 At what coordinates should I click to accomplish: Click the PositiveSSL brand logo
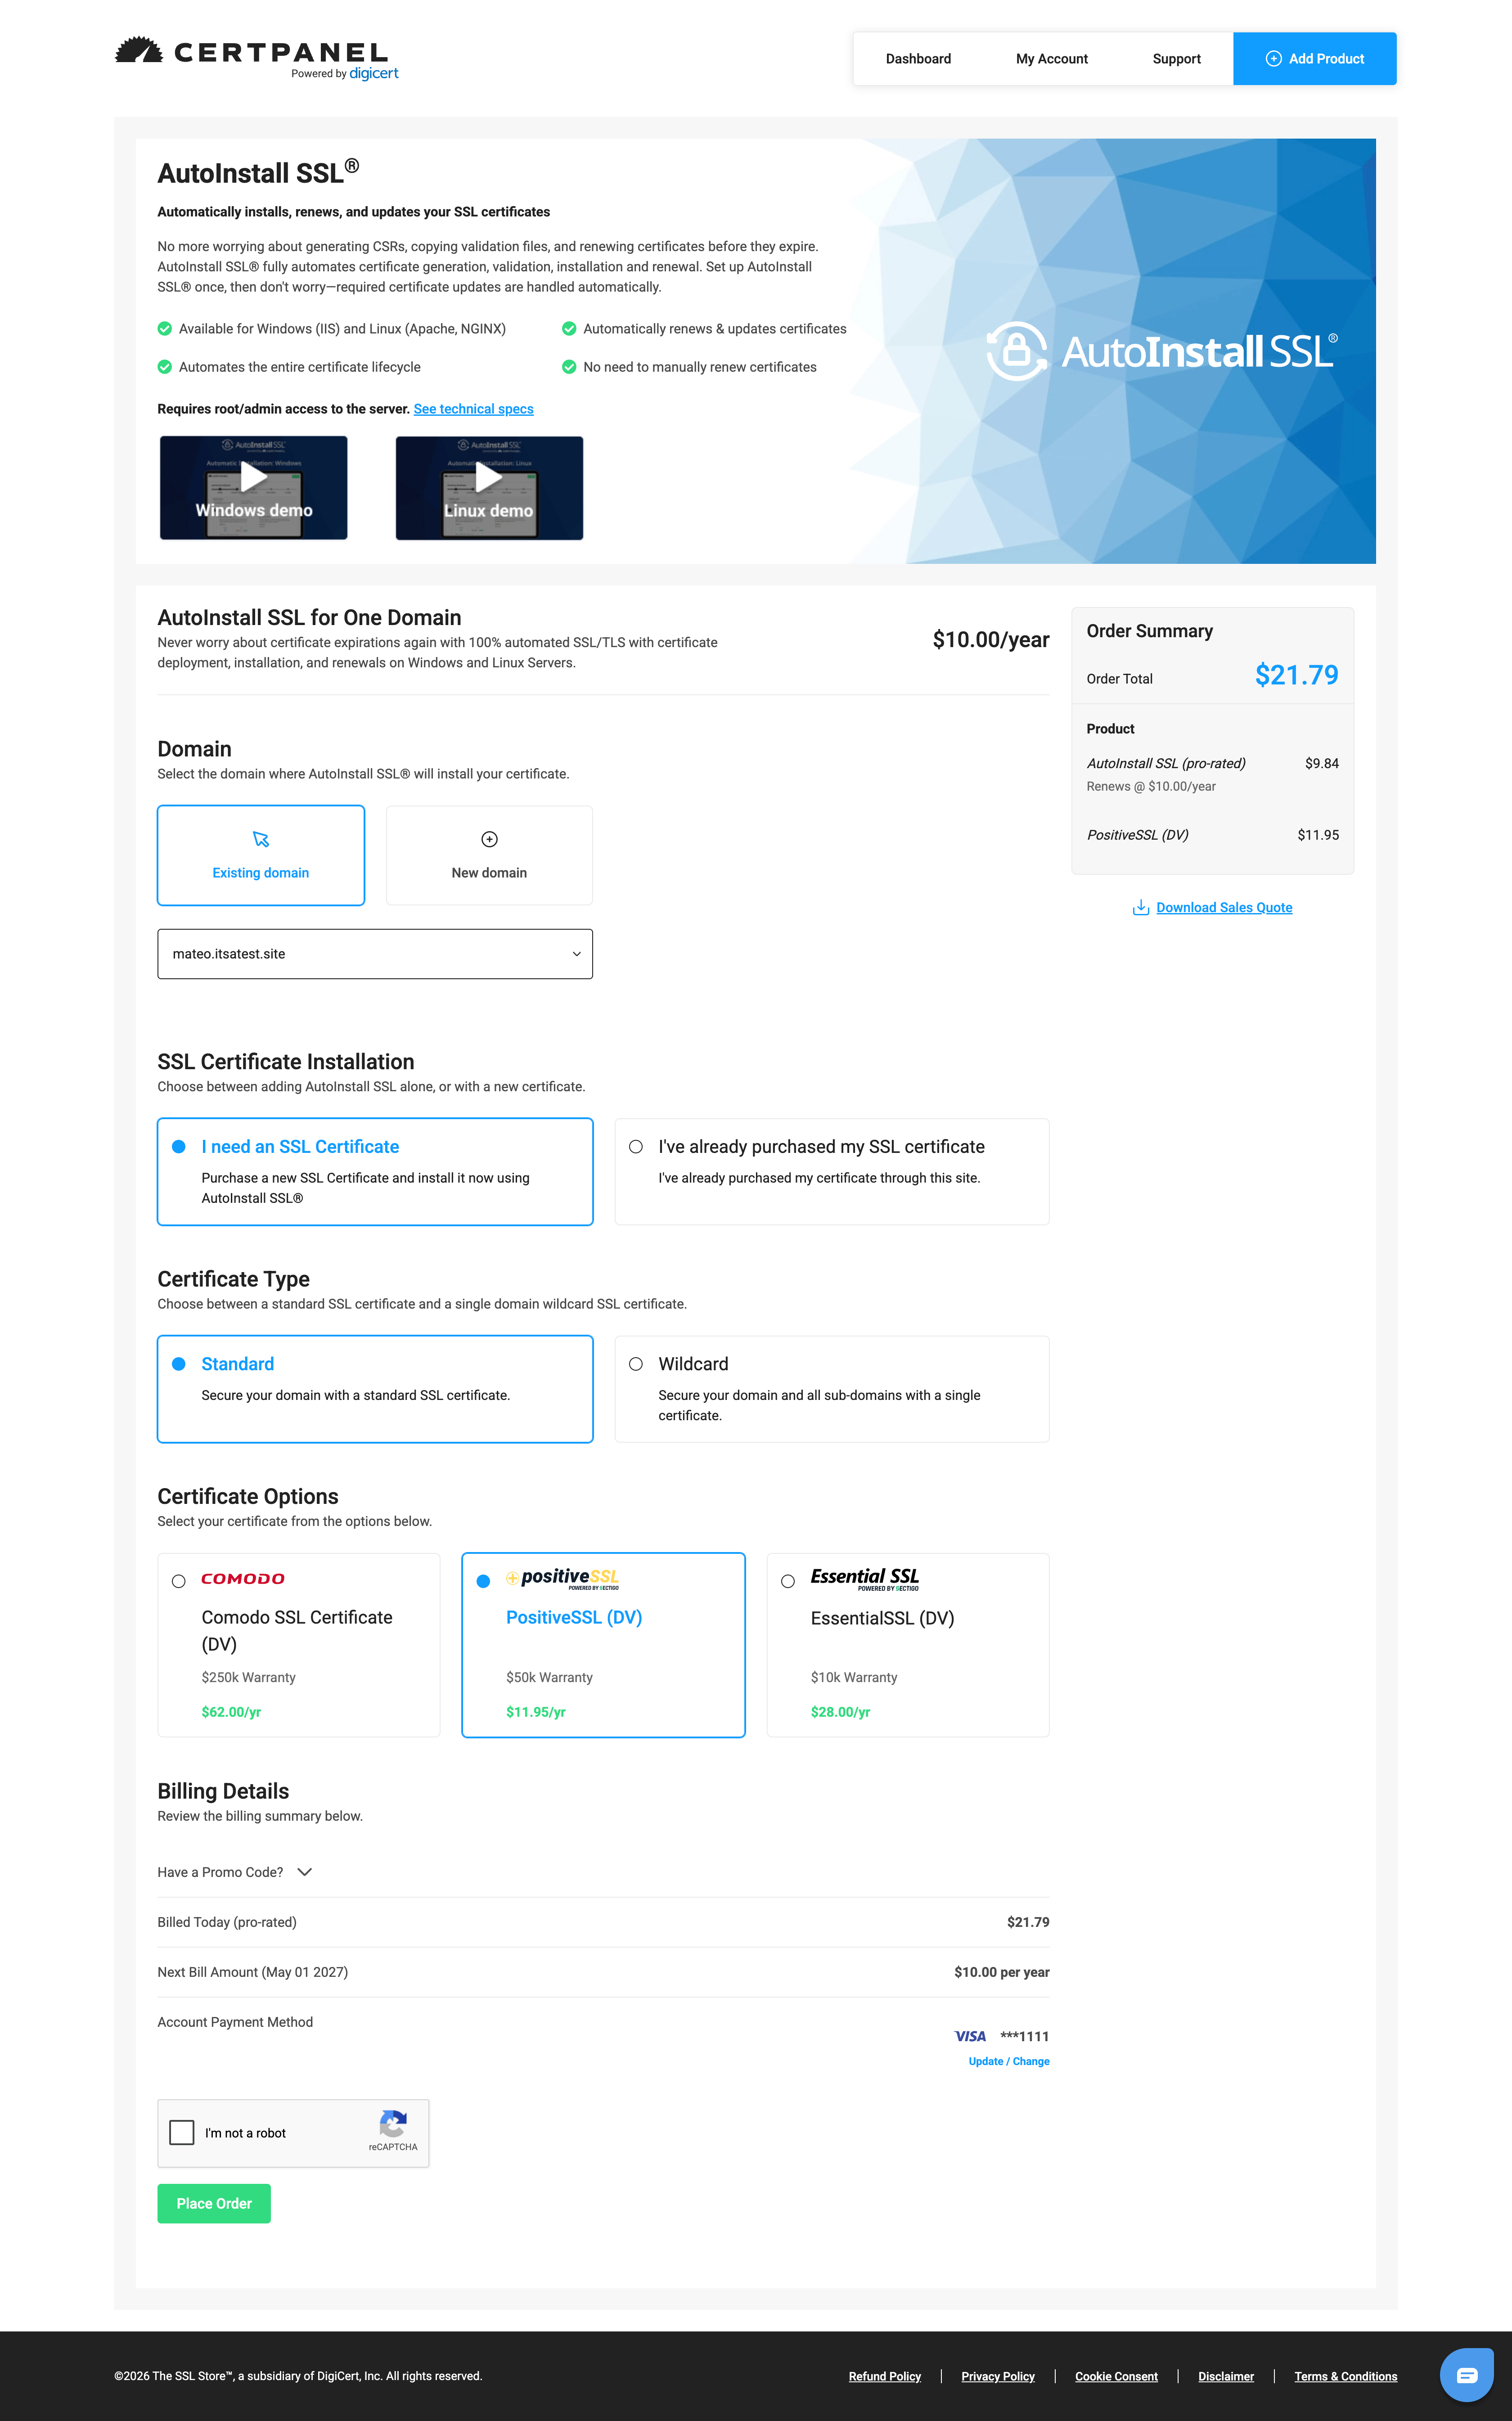562,1578
